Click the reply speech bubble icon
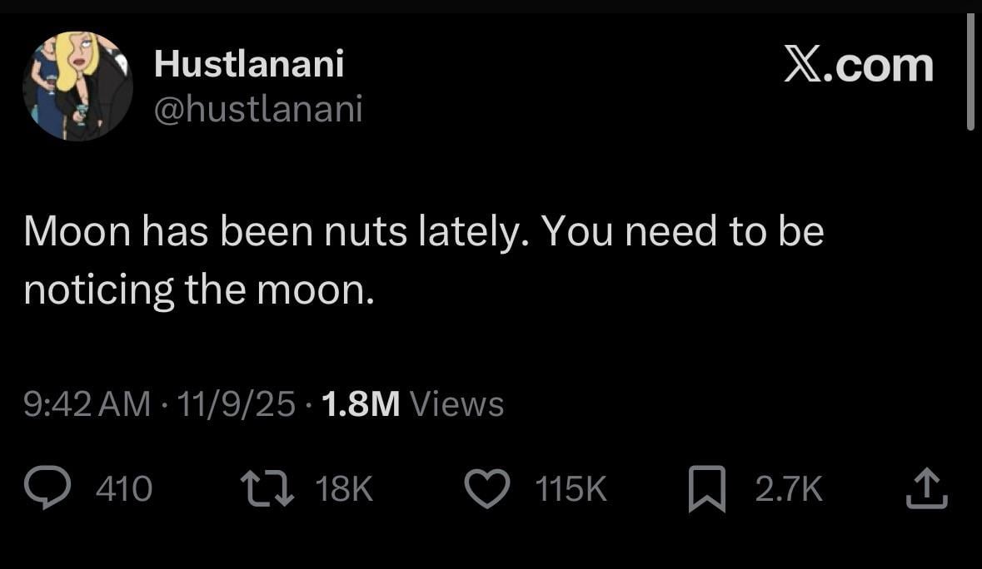Screen dimensions: 982x569 tap(47, 489)
